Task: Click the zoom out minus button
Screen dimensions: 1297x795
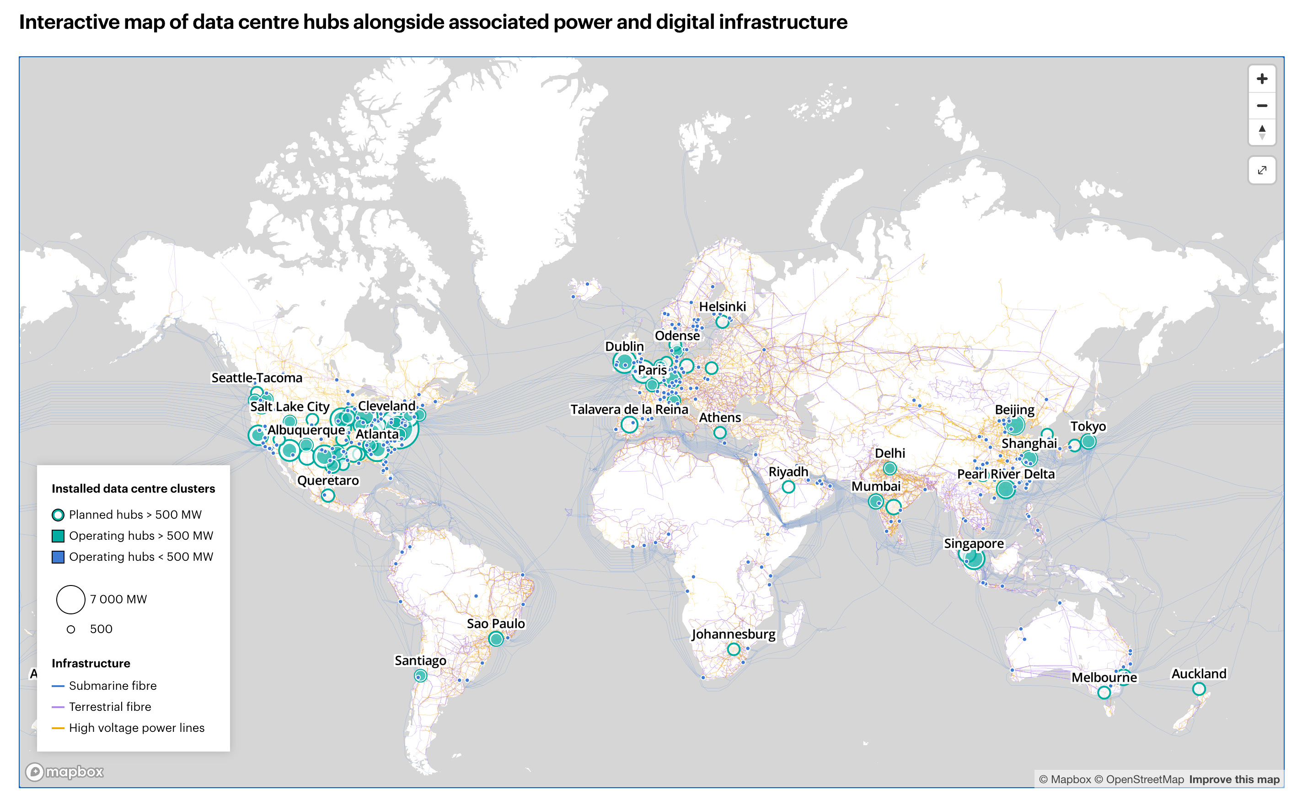Action: (x=1262, y=106)
